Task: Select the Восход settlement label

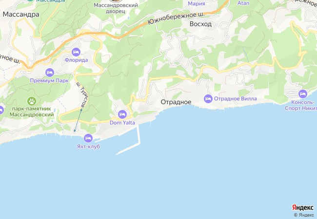Action: (x=200, y=24)
